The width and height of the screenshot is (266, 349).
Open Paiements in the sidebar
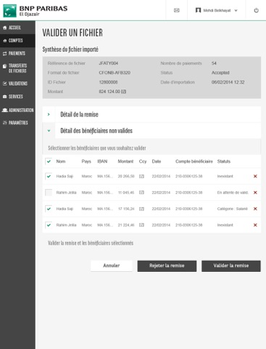click(17, 53)
